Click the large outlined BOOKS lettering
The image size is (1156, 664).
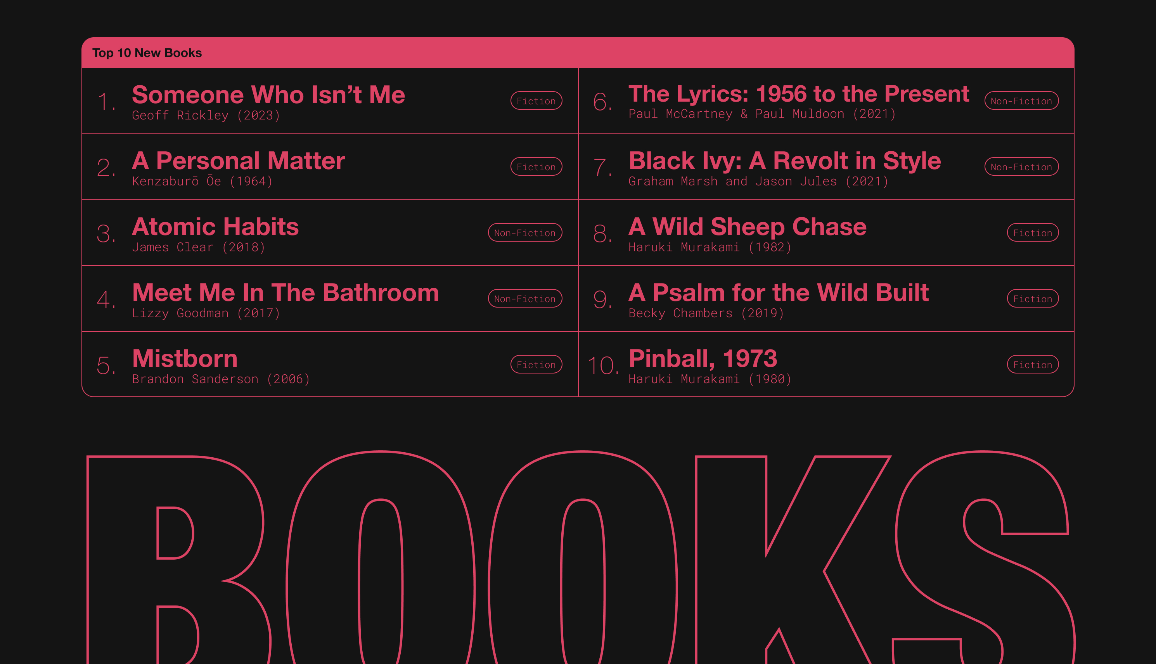pyautogui.click(x=580, y=557)
